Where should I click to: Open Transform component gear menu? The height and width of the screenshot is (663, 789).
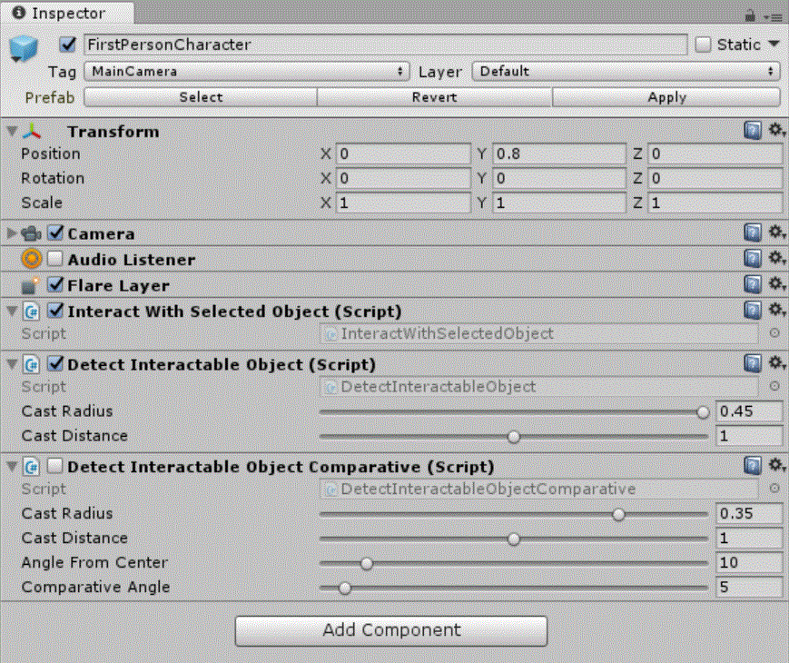[x=776, y=130]
